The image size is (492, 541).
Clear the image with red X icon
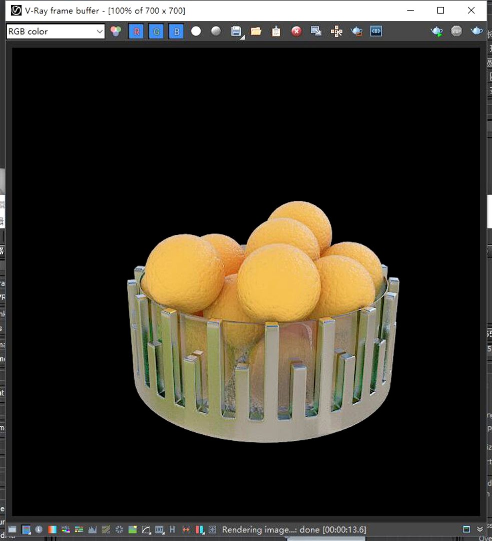[x=296, y=32]
